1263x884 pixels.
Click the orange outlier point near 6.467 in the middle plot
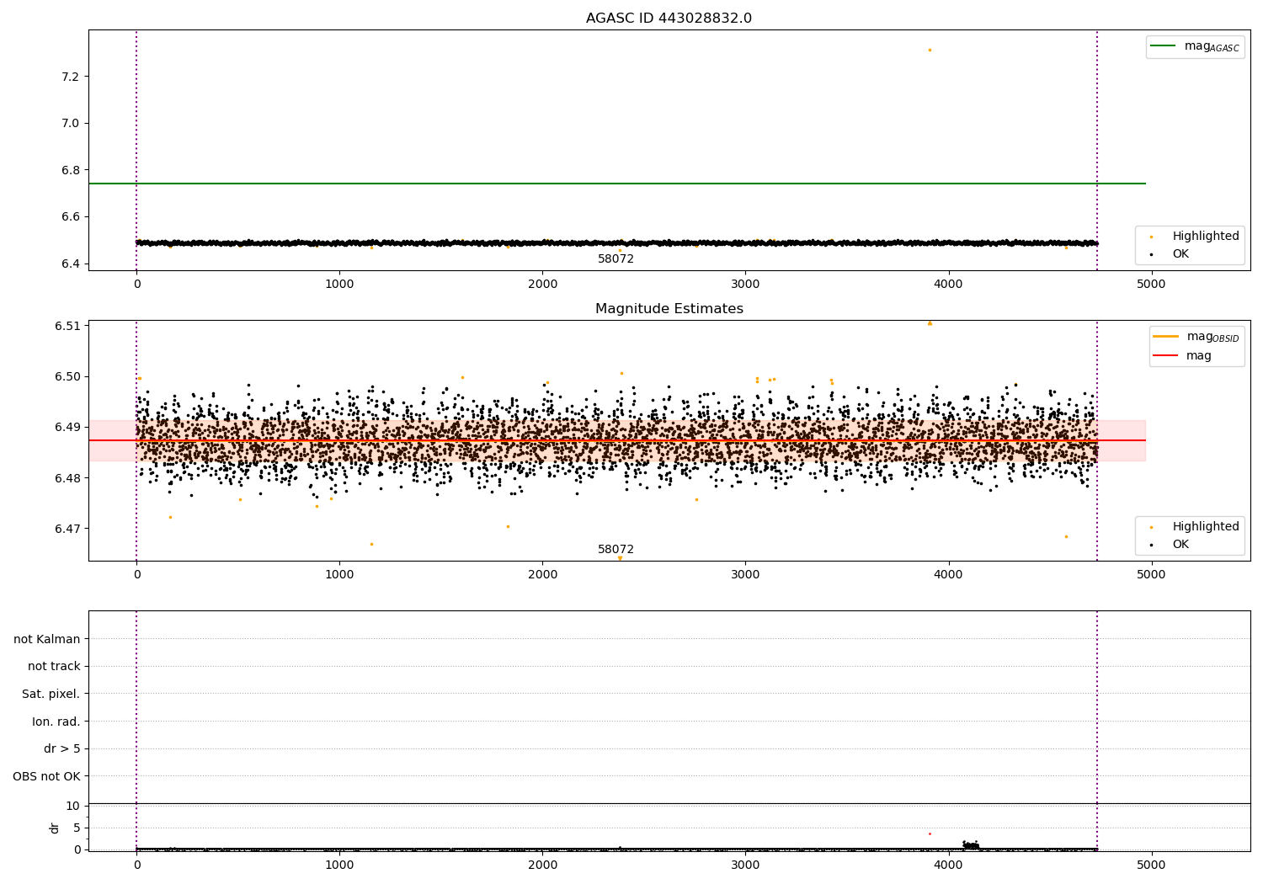point(371,544)
